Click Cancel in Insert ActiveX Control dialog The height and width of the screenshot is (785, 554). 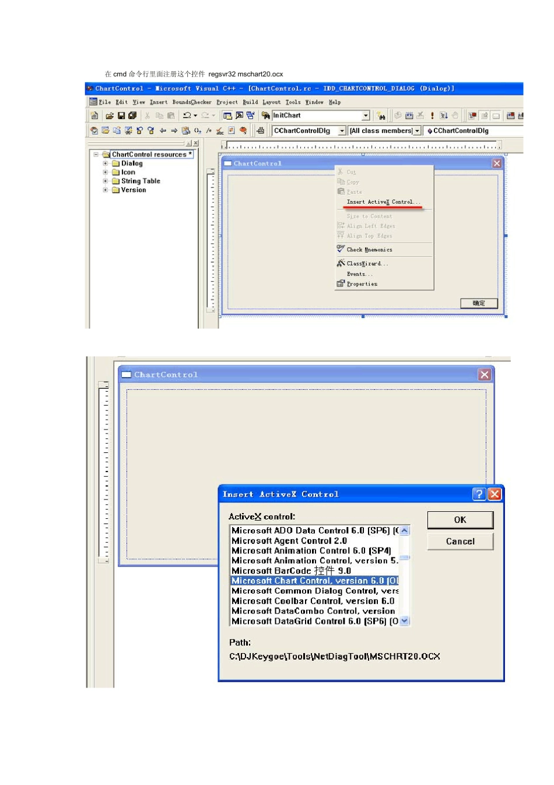click(x=460, y=541)
